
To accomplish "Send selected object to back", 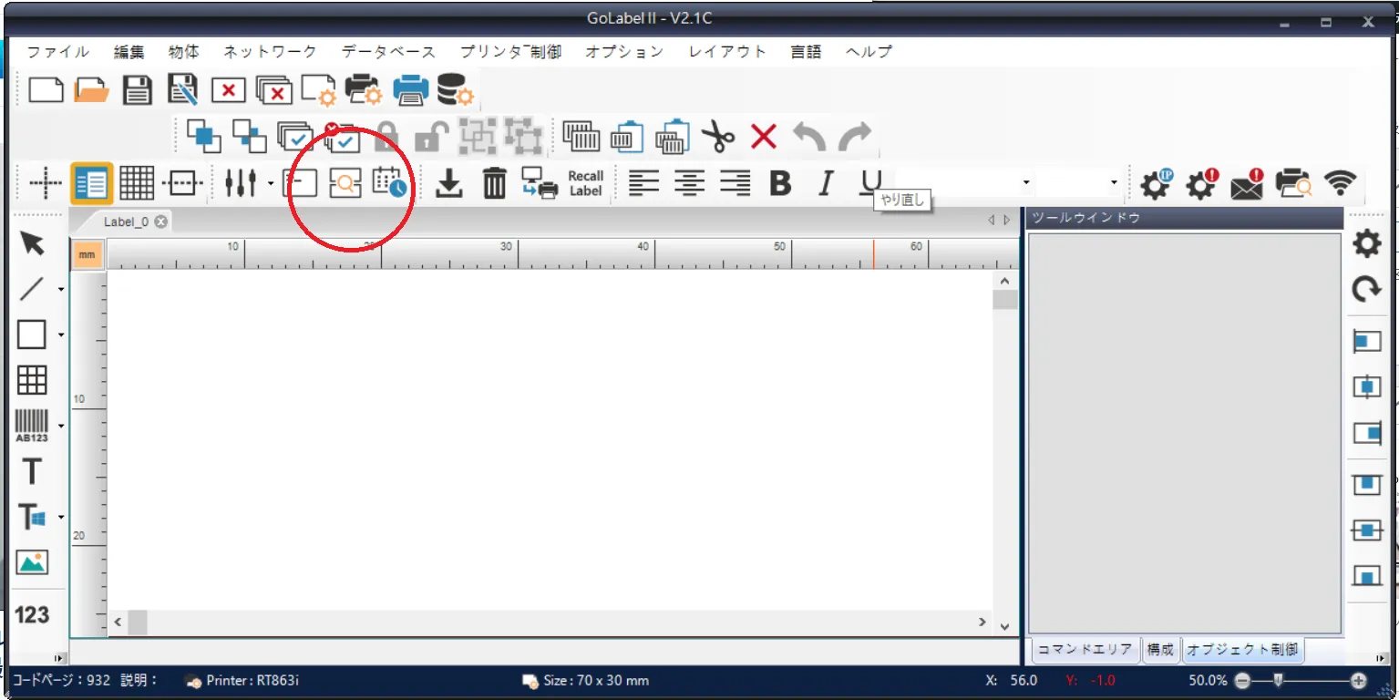I will 249,137.
